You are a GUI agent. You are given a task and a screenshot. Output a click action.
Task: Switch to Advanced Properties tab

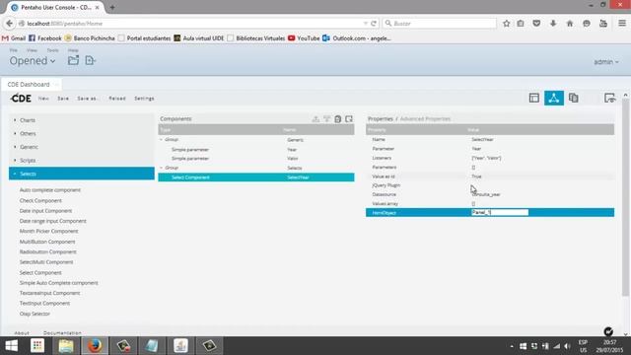coord(425,118)
